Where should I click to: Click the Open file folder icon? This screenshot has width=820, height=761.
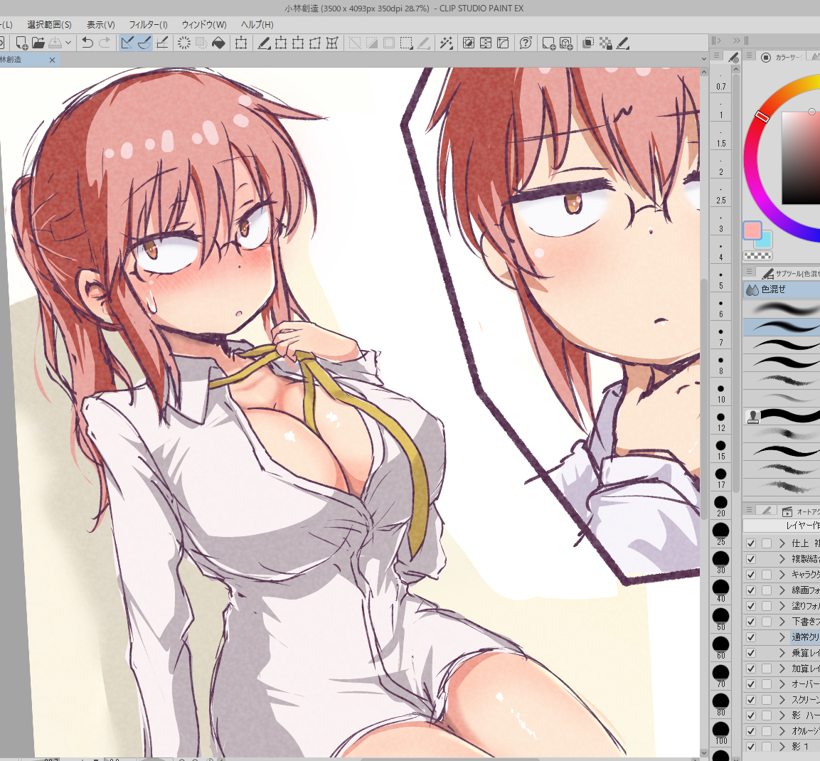point(38,43)
